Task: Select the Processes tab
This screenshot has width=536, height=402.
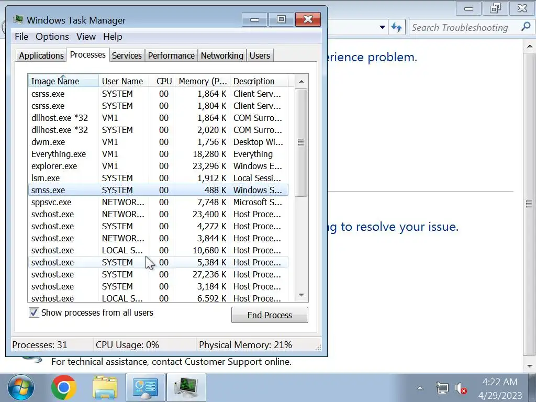Action: (x=88, y=54)
